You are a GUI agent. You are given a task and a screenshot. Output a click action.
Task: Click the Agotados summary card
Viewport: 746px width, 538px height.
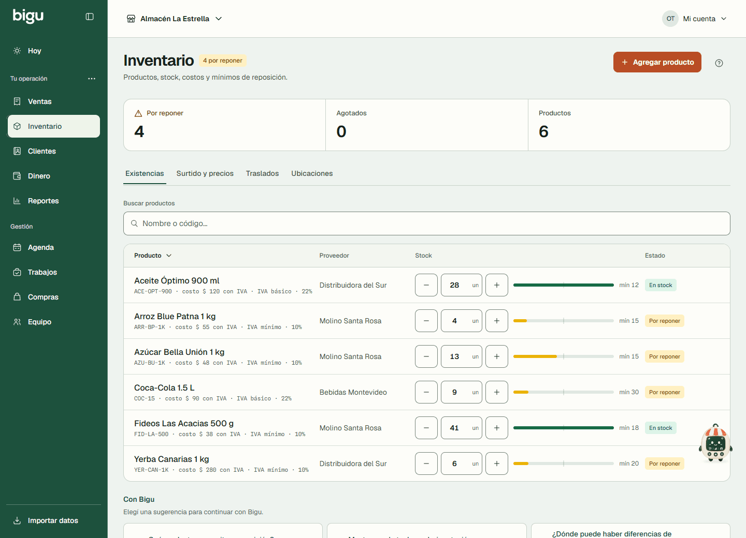[427, 125]
